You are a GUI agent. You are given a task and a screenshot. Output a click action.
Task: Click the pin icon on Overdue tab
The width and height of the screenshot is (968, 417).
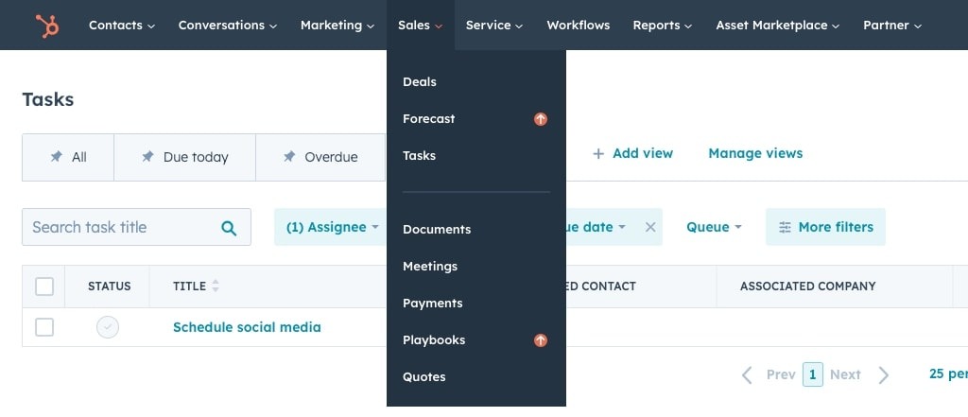(x=289, y=157)
